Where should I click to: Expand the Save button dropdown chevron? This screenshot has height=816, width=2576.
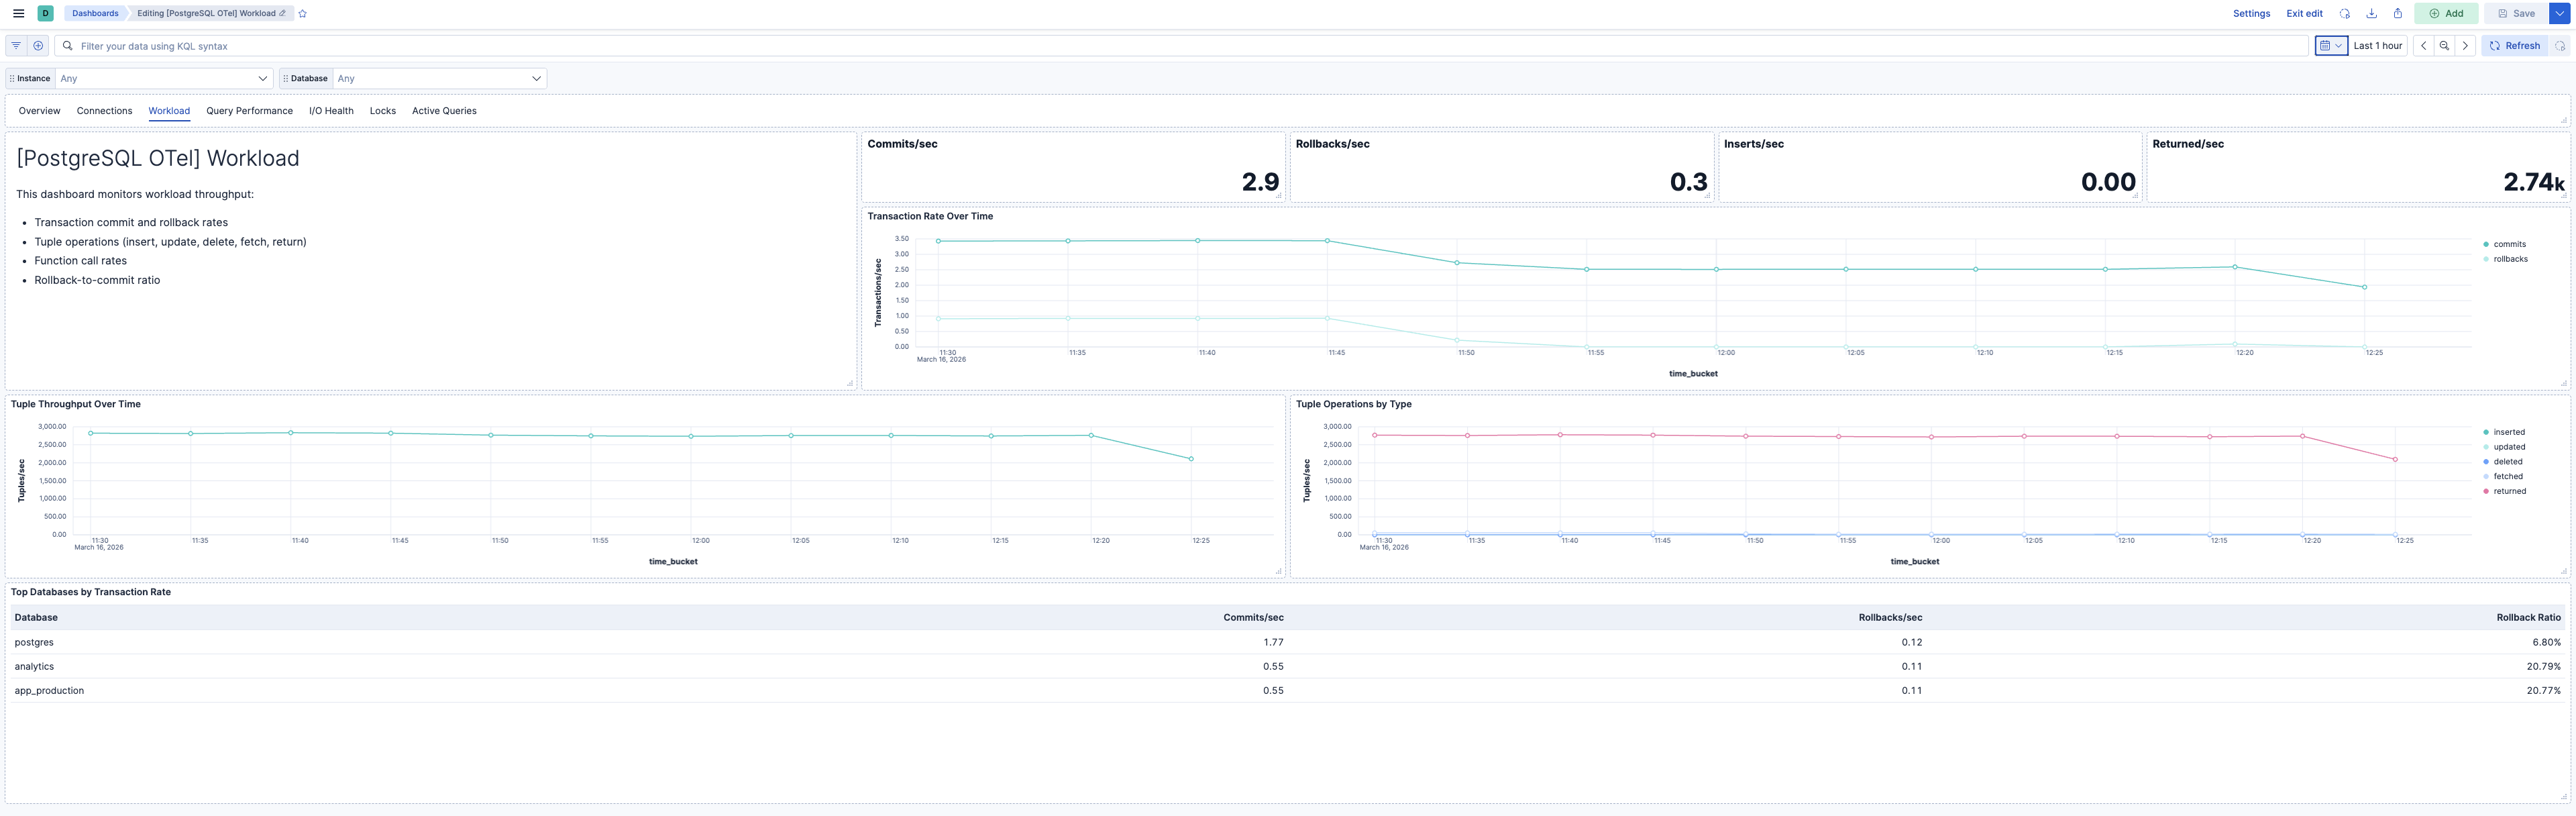(2561, 13)
